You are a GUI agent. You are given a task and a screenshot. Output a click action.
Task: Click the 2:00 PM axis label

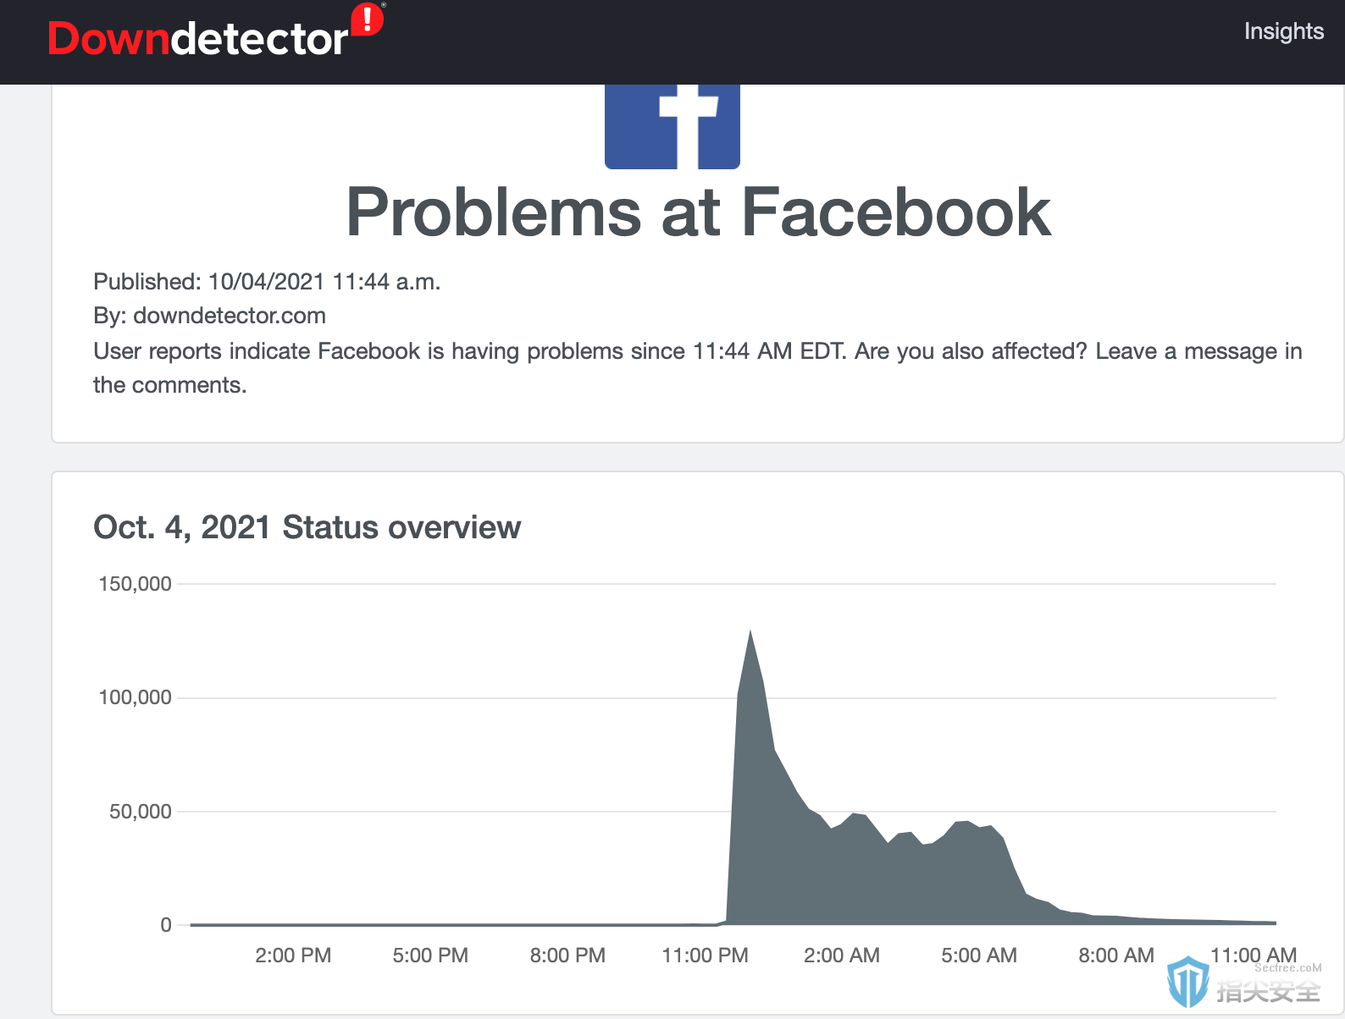(293, 956)
